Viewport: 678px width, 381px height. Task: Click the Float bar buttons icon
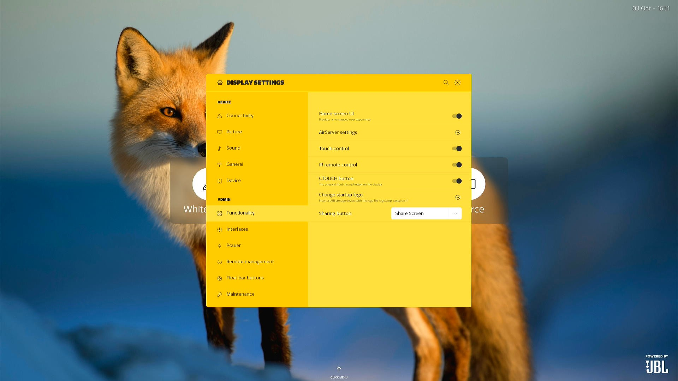click(220, 278)
